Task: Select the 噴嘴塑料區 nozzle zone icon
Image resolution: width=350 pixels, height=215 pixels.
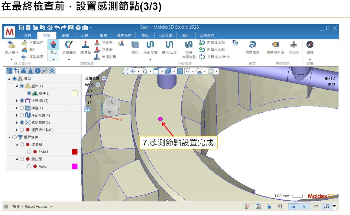Action: tap(275, 45)
